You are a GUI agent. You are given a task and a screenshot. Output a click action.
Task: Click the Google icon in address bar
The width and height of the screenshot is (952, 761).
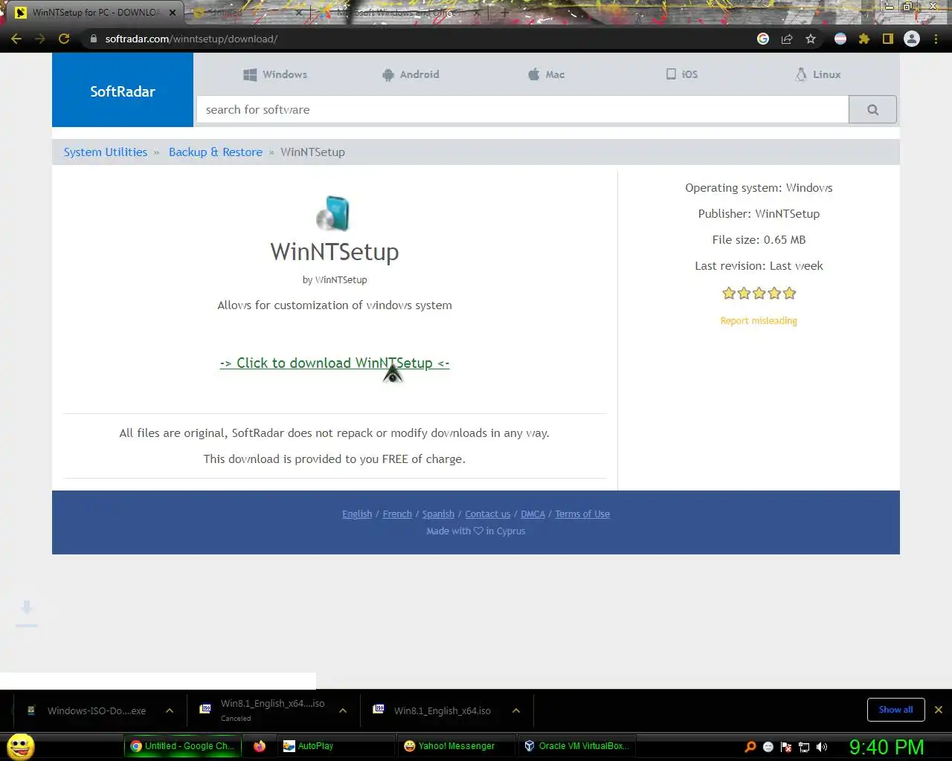tap(763, 39)
